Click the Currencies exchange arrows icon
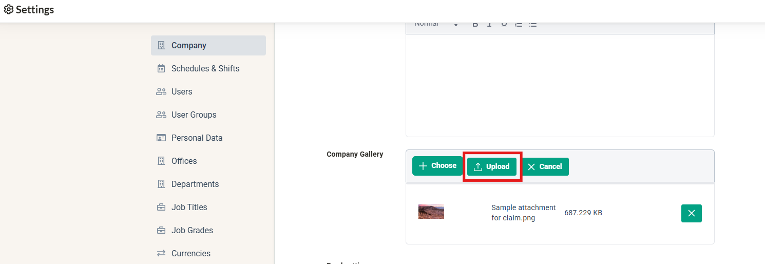 click(161, 253)
